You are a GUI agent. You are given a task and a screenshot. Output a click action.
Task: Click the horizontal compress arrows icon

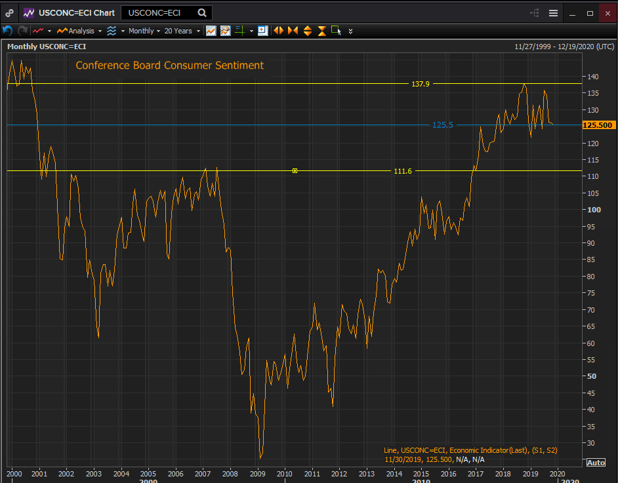293,31
